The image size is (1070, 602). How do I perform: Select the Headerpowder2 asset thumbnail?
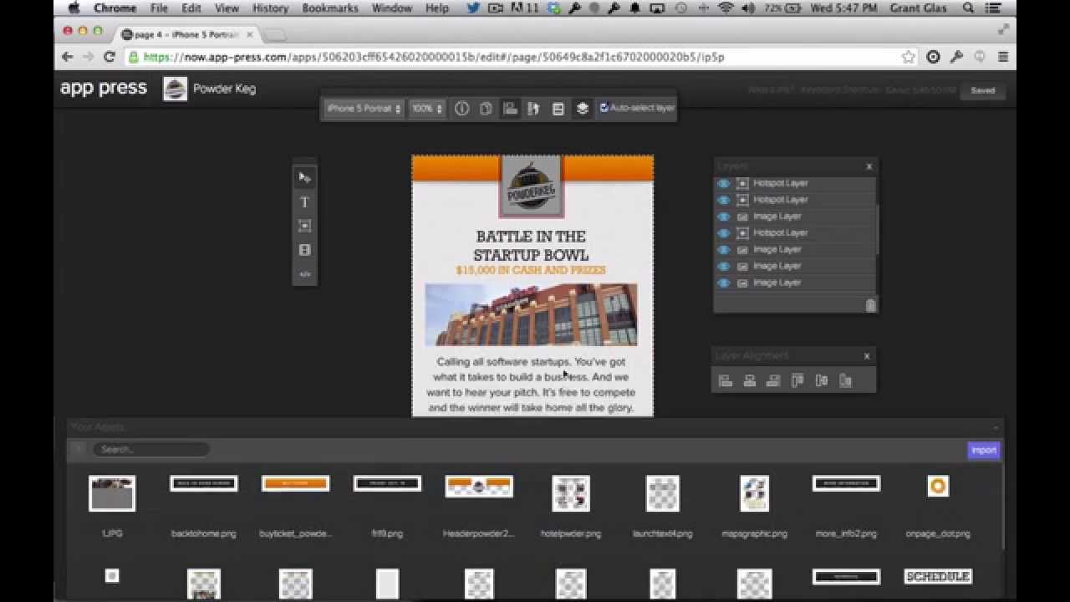[x=479, y=486]
